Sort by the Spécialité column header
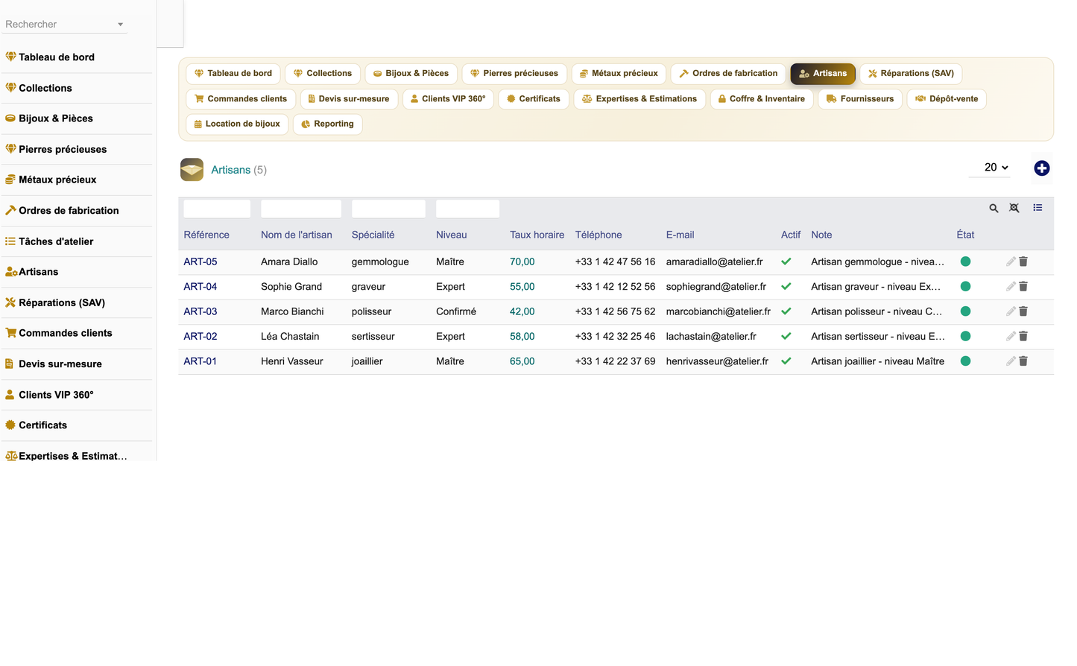Viewport: 1077px width, 666px height. (373, 235)
